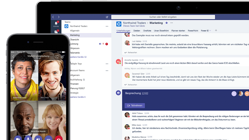Click the video meeting indicator on Leistung channel
The width and height of the screenshot is (249, 140).
(100, 44)
